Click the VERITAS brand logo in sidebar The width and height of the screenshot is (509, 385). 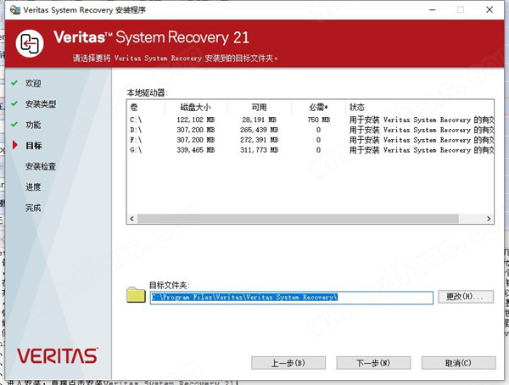(58, 356)
